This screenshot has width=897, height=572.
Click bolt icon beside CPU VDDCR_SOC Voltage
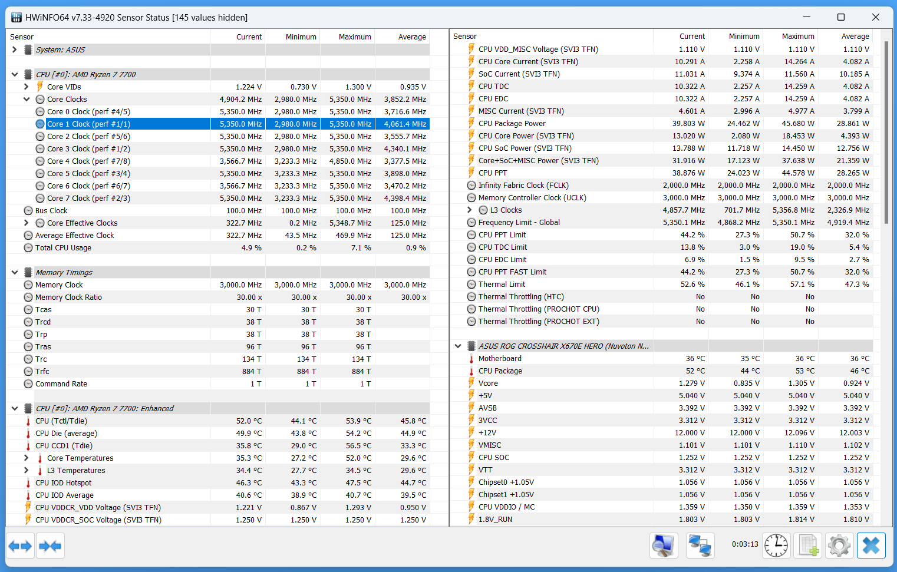[28, 520]
